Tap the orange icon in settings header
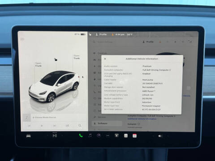 click(x=160, y=42)
